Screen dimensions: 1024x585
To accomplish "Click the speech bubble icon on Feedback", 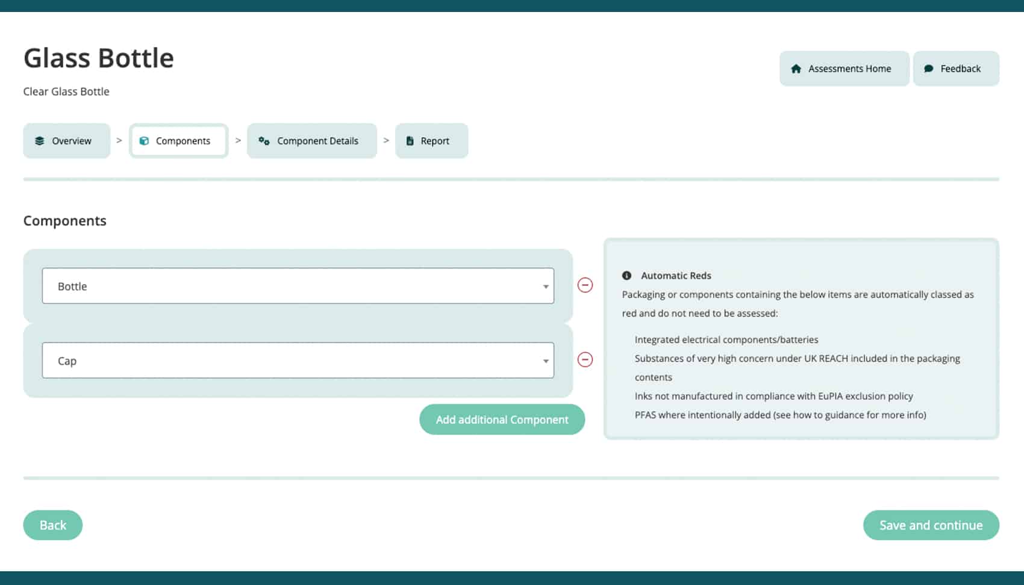I will click(x=928, y=69).
